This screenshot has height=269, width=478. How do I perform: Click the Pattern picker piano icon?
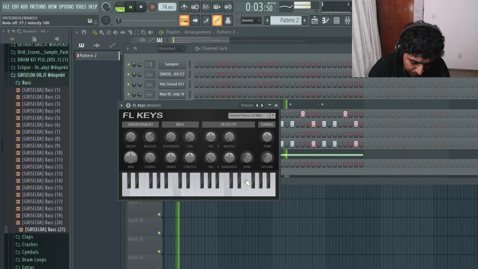81,45
